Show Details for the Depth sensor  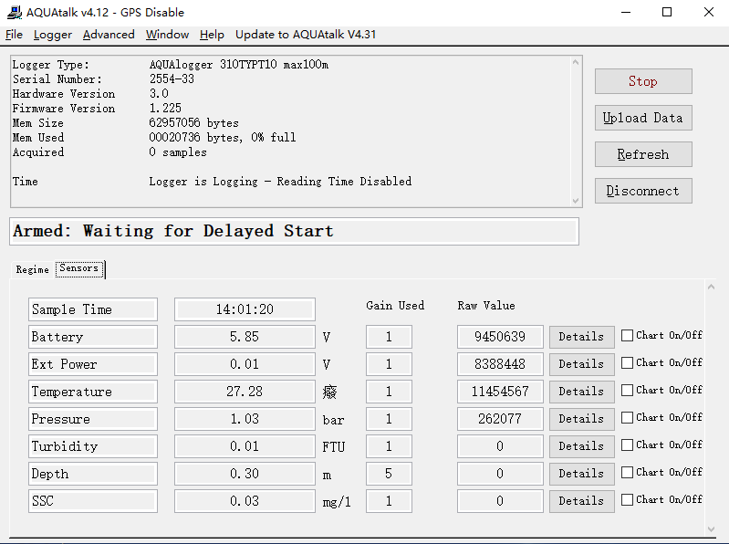(x=581, y=474)
